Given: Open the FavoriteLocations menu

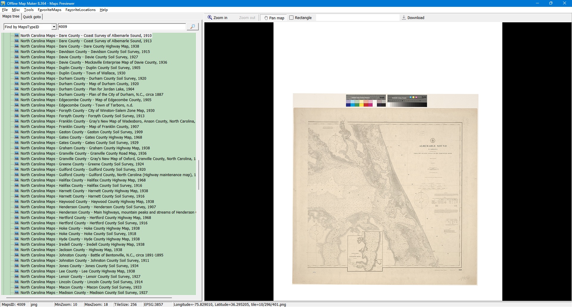Looking at the screenshot, I should point(80,10).
